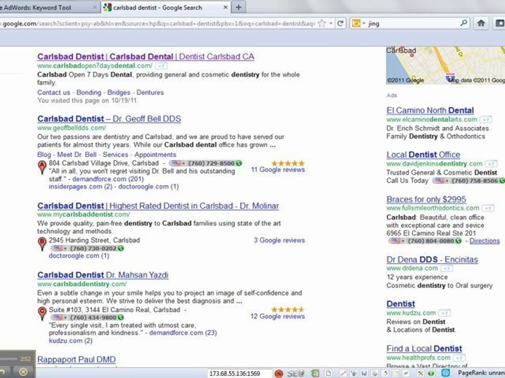Bookmark this page with the star icon
Image resolution: width=505 pixels, height=378 pixels.
click(x=322, y=23)
